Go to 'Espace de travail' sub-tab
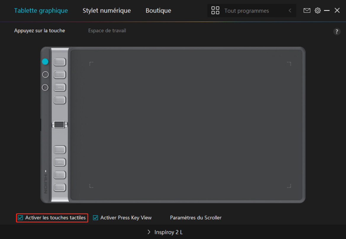This screenshot has height=239, width=346. click(x=107, y=31)
